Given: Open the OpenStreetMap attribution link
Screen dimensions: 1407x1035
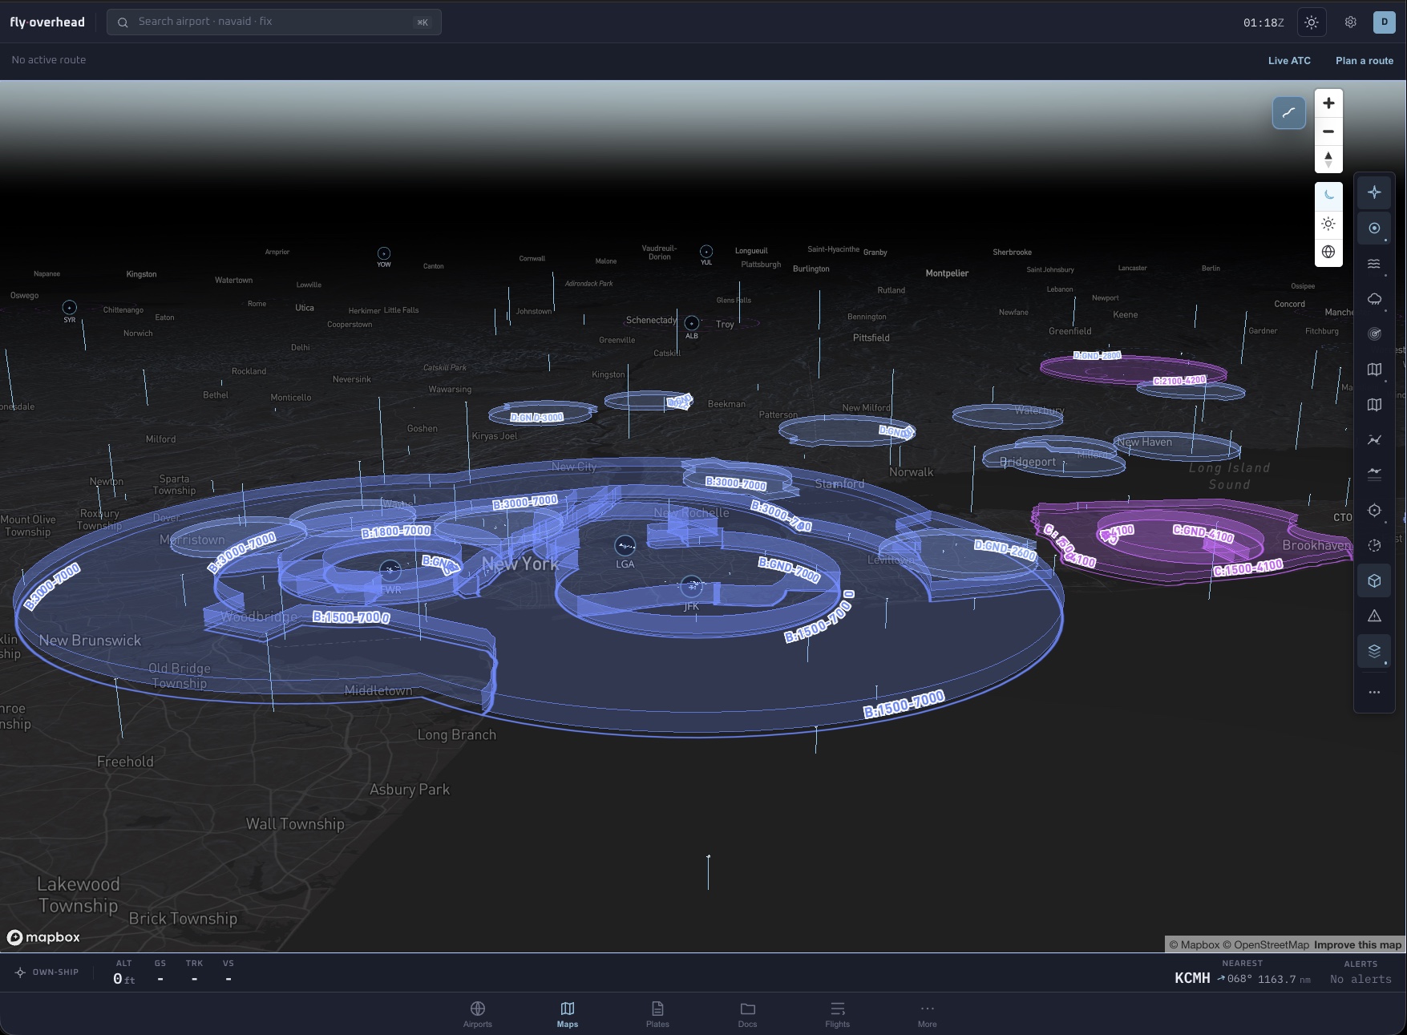Looking at the screenshot, I should pos(1266,945).
